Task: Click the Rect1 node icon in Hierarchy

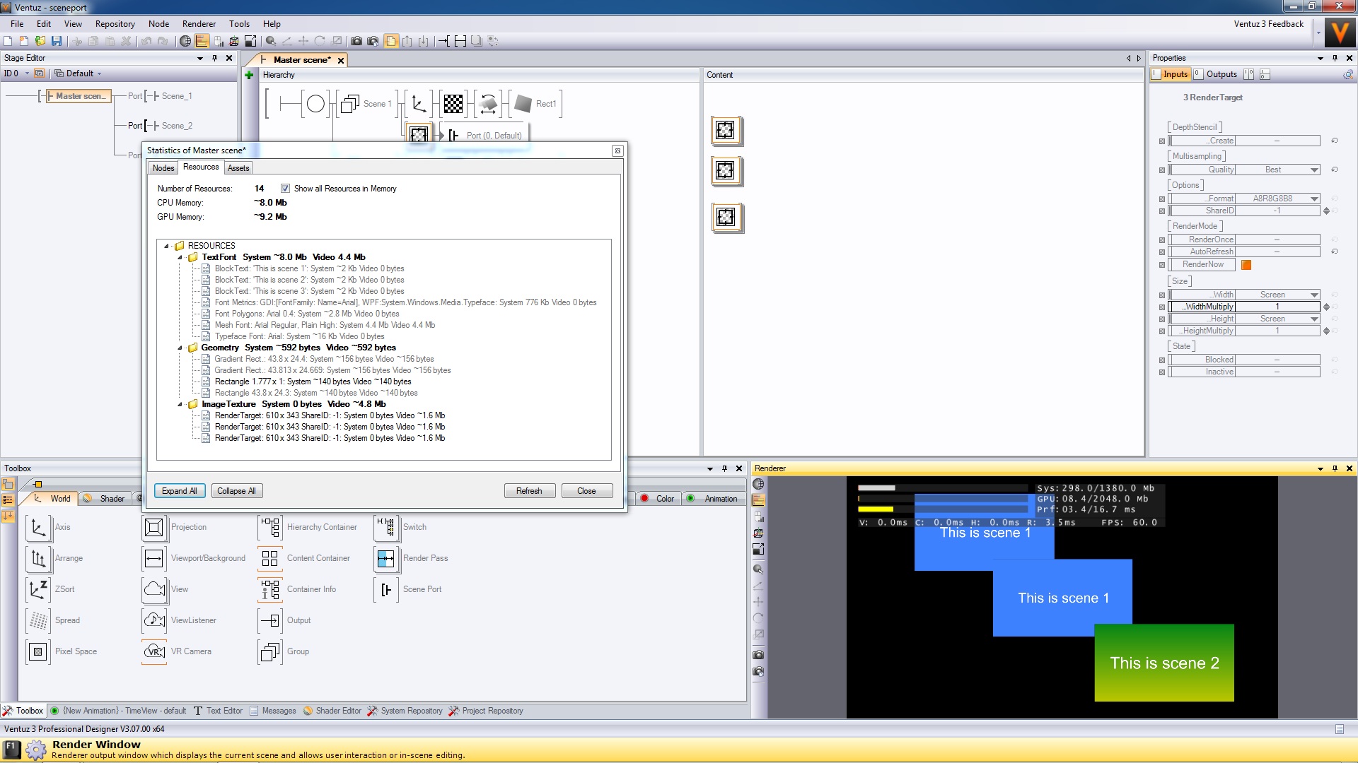Action: (523, 104)
